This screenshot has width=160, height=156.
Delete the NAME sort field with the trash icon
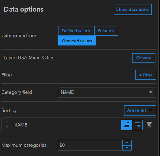coord(149,124)
